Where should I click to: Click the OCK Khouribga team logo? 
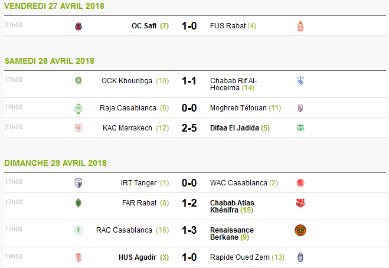(78, 81)
